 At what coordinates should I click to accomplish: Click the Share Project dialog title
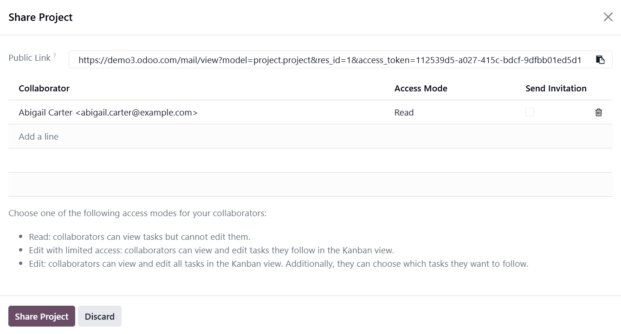coord(41,17)
